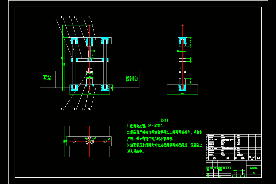Click the 材料 header in the parts list
Screen dimensions: 276x184
[x=243, y=158]
